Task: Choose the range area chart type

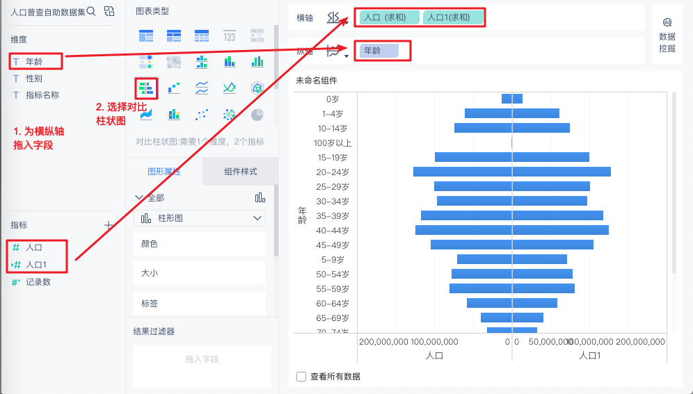Action: pyautogui.click(x=146, y=115)
